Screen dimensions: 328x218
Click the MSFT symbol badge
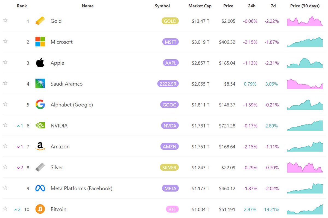pyautogui.click(x=170, y=42)
